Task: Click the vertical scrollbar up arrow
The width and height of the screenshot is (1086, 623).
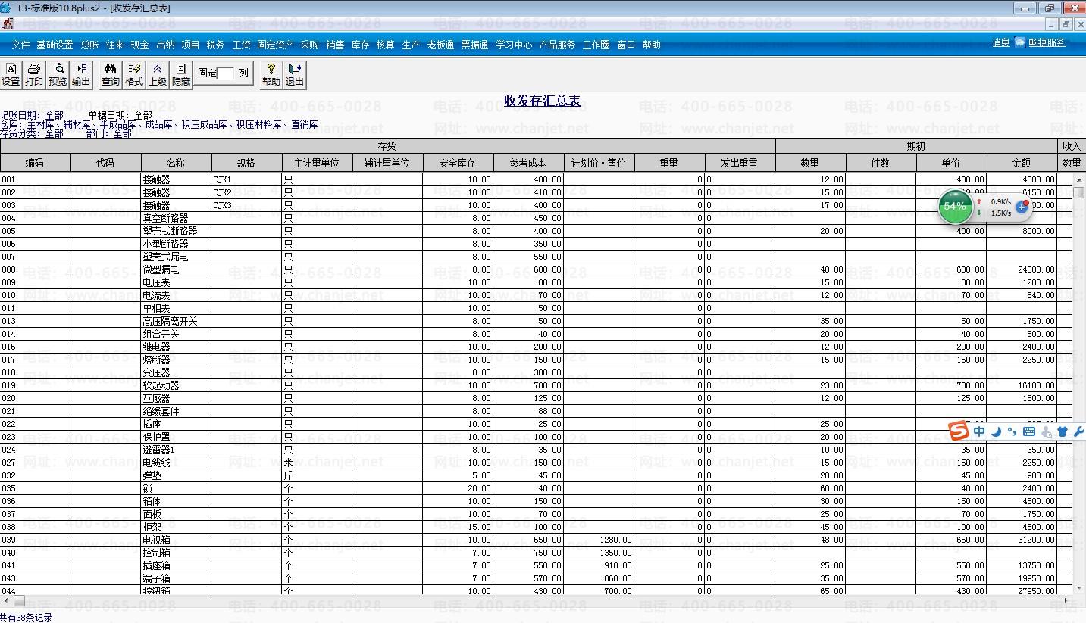Action: pos(1080,179)
